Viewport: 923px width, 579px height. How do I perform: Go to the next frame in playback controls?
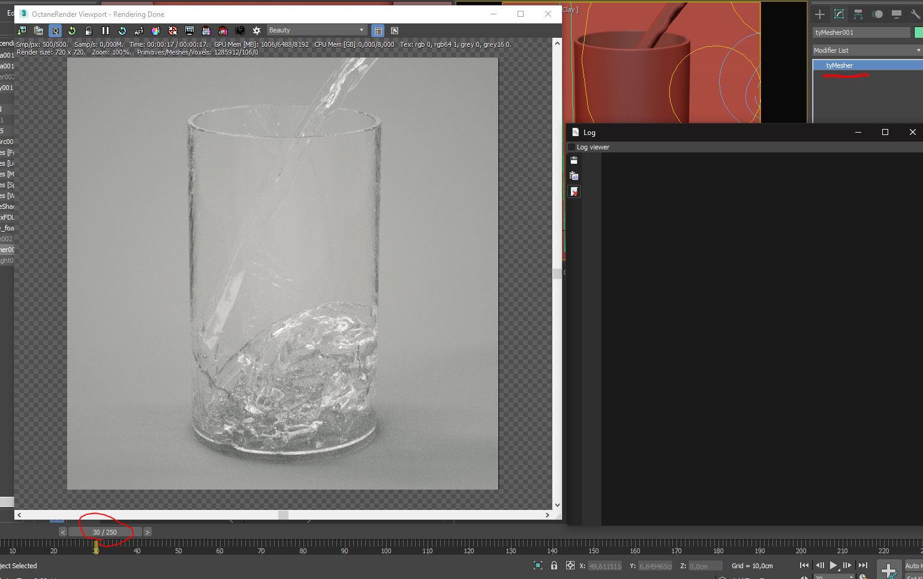click(847, 565)
